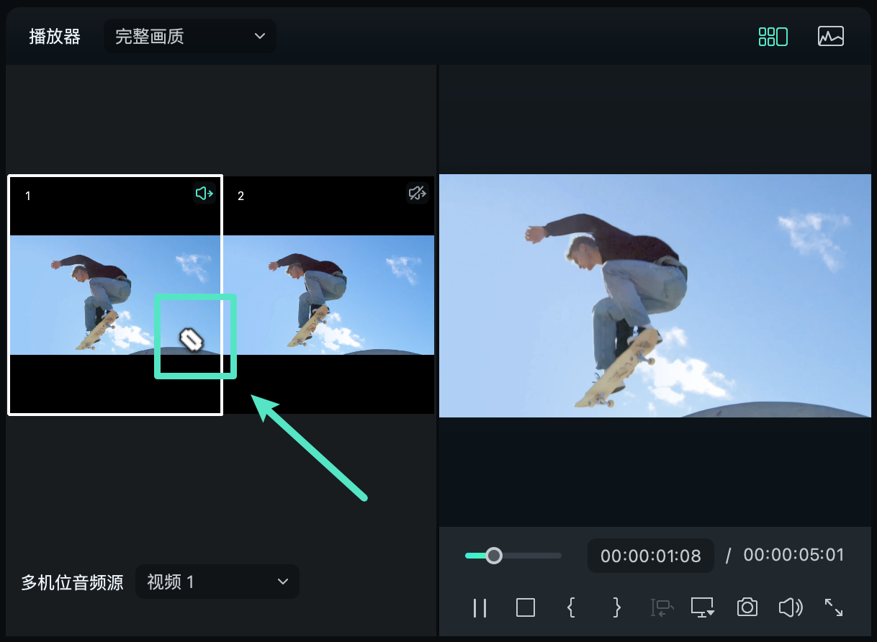Image resolution: width=877 pixels, height=642 pixels.
Task: Set the mark-in point
Action: point(570,608)
